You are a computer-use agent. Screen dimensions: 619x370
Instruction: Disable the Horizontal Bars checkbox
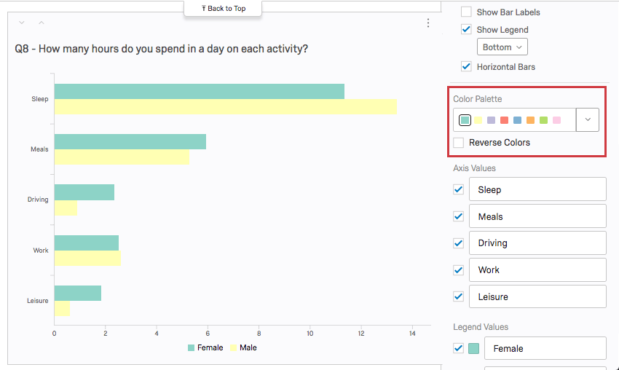(466, 66)
